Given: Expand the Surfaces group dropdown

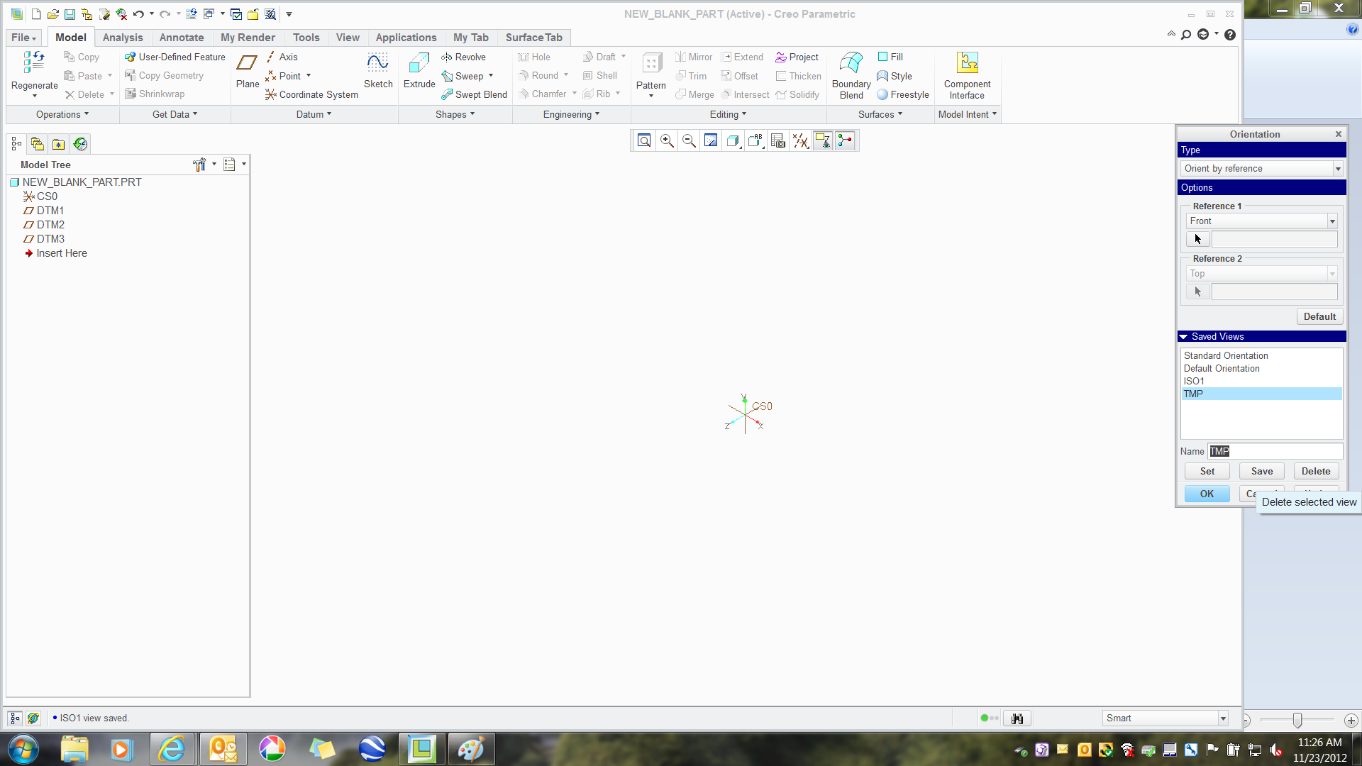Looking at the screenshot, I should tap(880, 114).
